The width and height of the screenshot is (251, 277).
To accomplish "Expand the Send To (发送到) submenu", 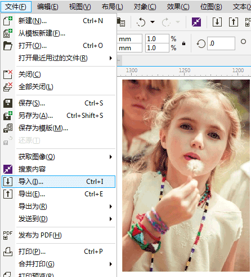I will (111, 219).
